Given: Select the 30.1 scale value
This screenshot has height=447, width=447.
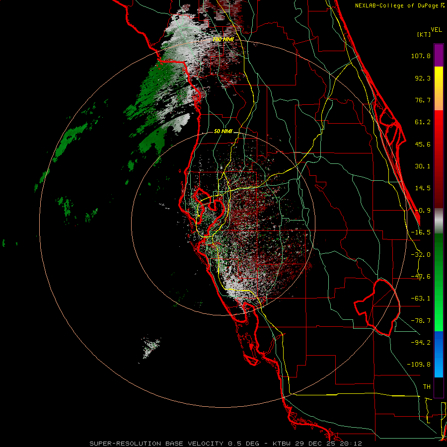Looking at the screenshot, I should click(x=423, y=166).
